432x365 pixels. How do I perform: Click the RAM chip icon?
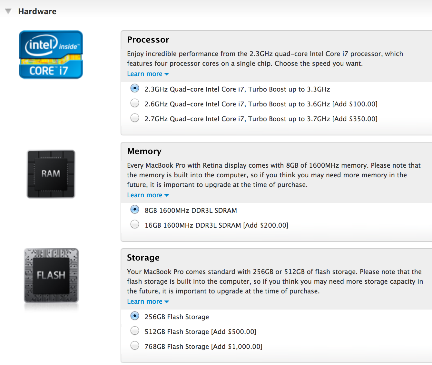[51, 174]
